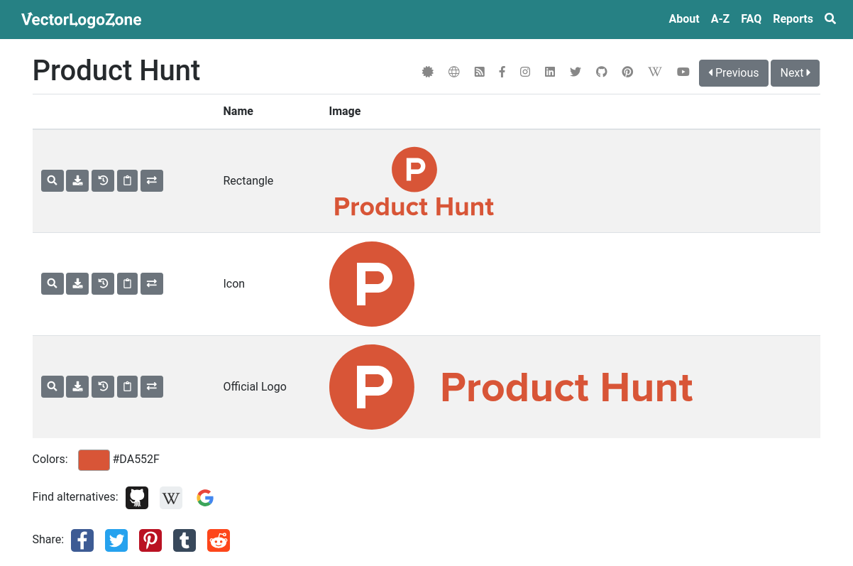Screen dimensions: 853x566
Task: Open the GitHub icon beside the page title
Action: click(x=602, y=72)
